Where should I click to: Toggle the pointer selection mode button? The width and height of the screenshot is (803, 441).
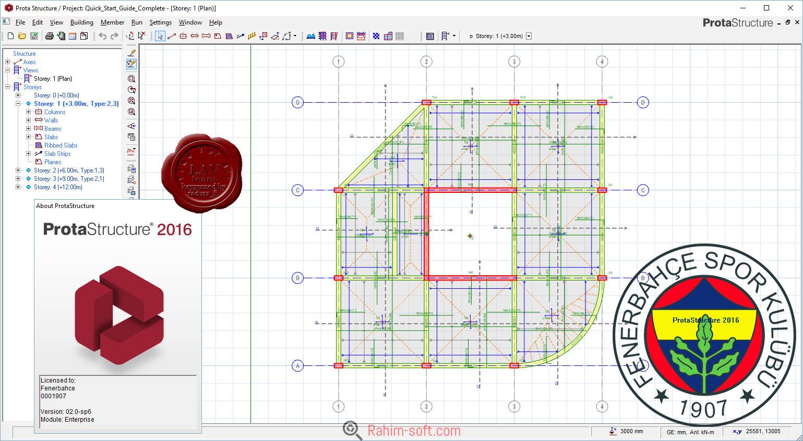(160, 36)
